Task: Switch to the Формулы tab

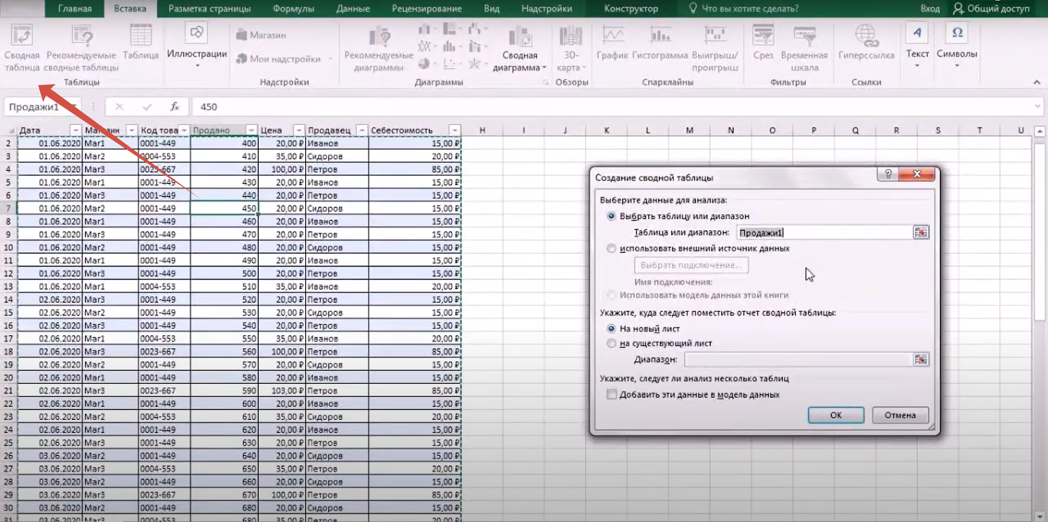Action: (x=293, y=9)
